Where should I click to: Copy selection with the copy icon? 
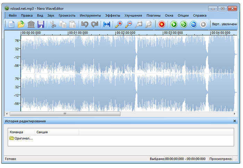coord(63,25)
